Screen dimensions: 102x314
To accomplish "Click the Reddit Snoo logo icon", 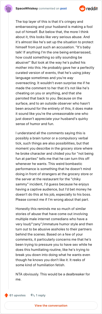I will tap(83, 8).
